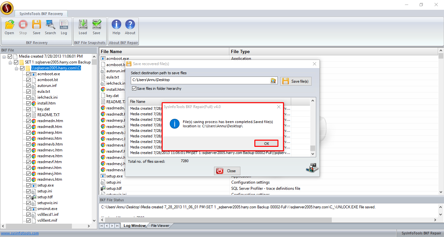444x237 pixels.
Task: Click Save in the BKF File Snapshots group
Action: tap(97, 25)
